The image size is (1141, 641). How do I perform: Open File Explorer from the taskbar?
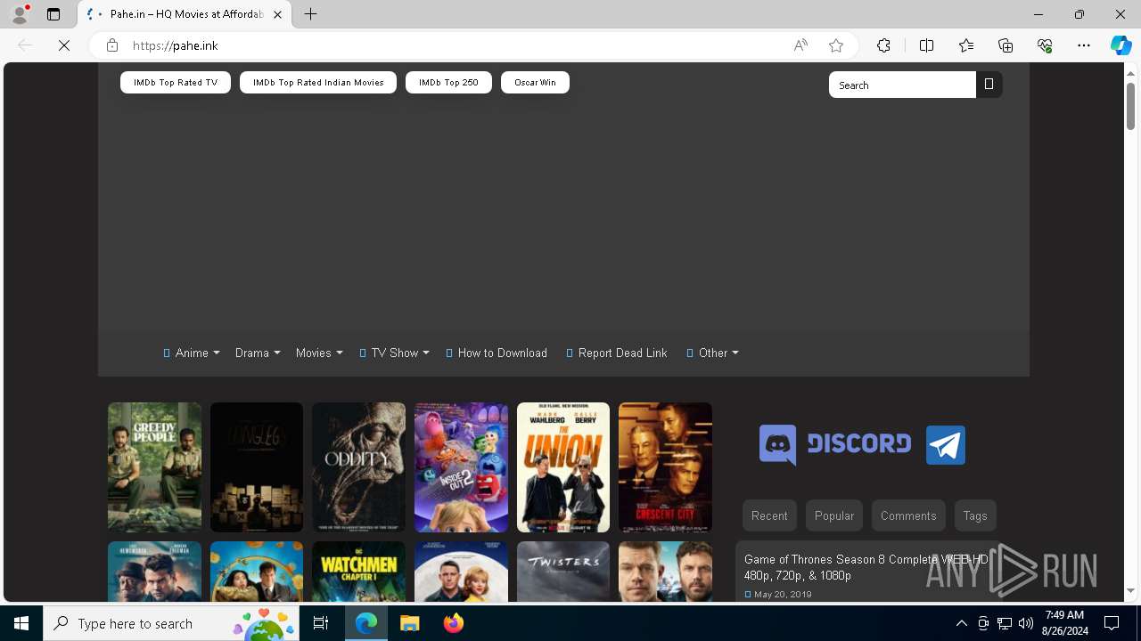click(409, 623)
